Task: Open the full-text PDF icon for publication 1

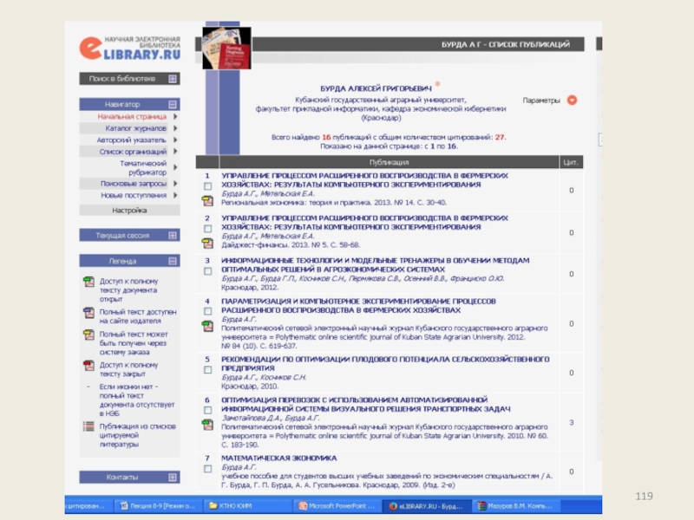Action: pyautogui.click(x=206, y=200)
